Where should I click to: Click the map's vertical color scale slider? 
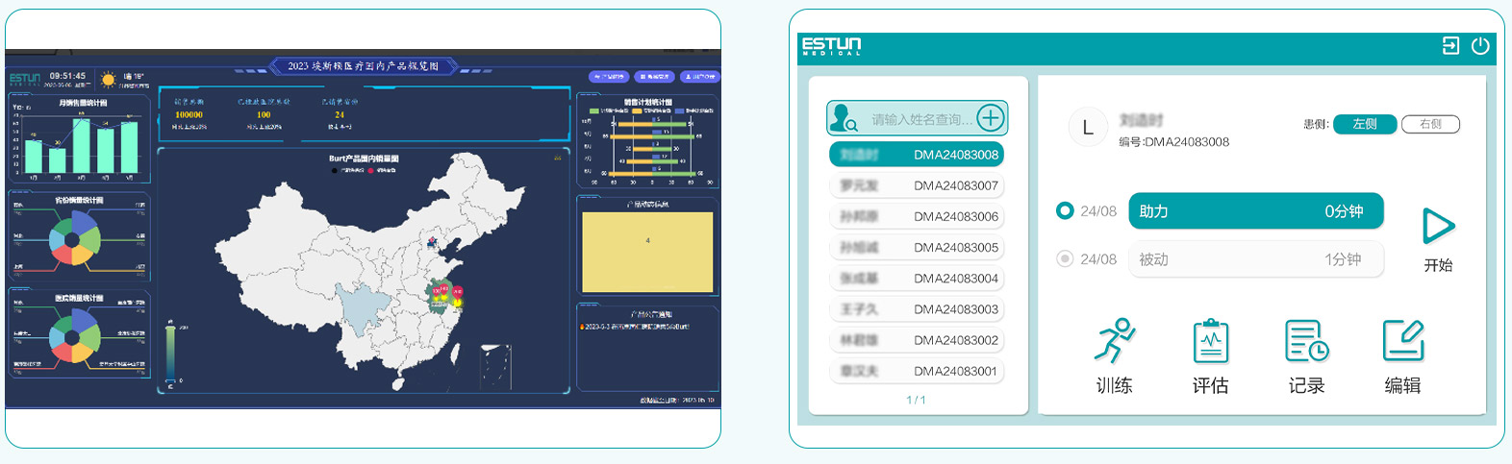[170, 354]
